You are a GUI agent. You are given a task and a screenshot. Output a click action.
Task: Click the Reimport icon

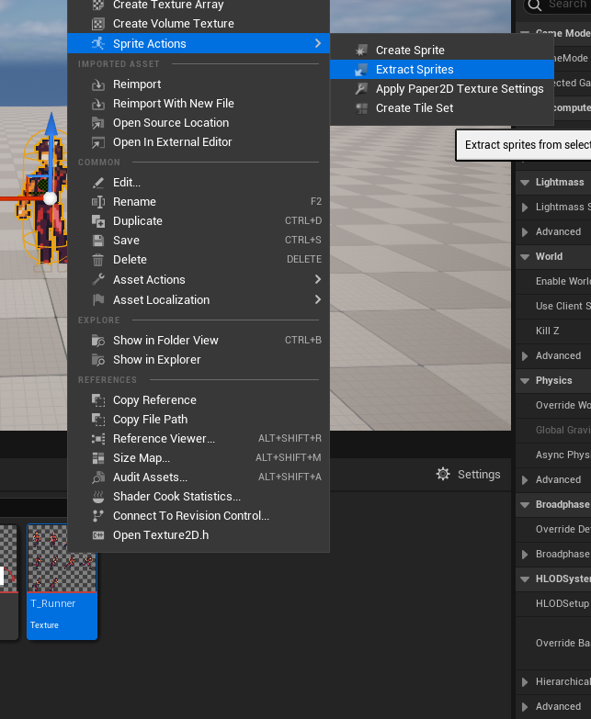(98, 84)
